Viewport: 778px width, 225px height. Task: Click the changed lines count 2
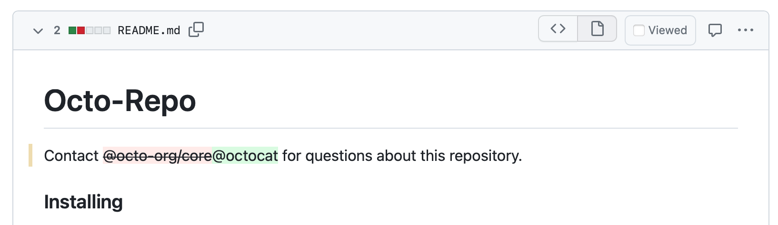pyautogui.click(x=57, y=30)
